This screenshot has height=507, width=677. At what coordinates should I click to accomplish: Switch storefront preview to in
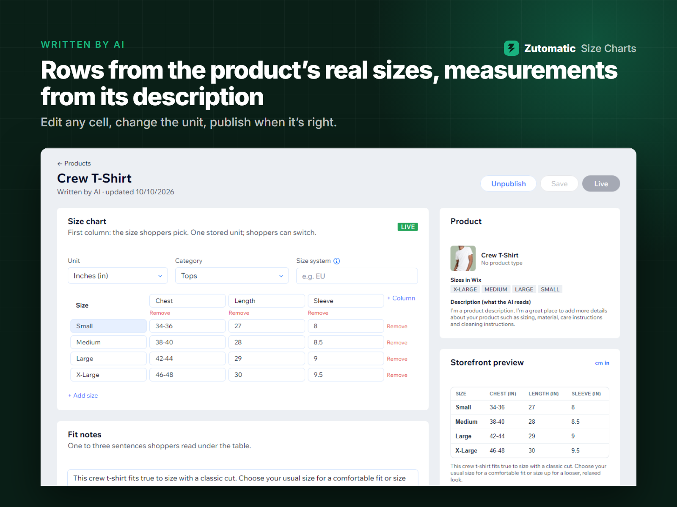607,363
